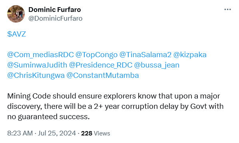Open the @SuminwaJudith mention
This screenshot has height=143, width=239.
pos(37,65)
